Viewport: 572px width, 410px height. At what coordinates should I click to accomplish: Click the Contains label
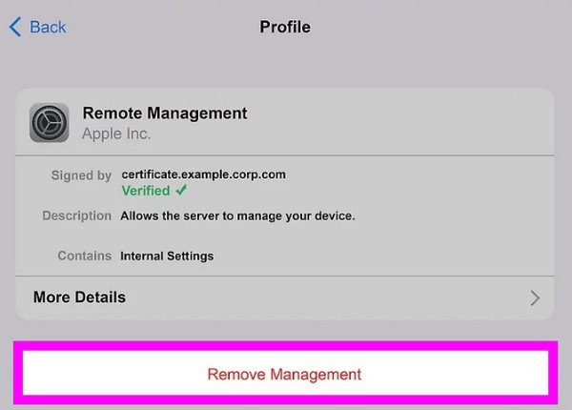(x=85, y=256)
